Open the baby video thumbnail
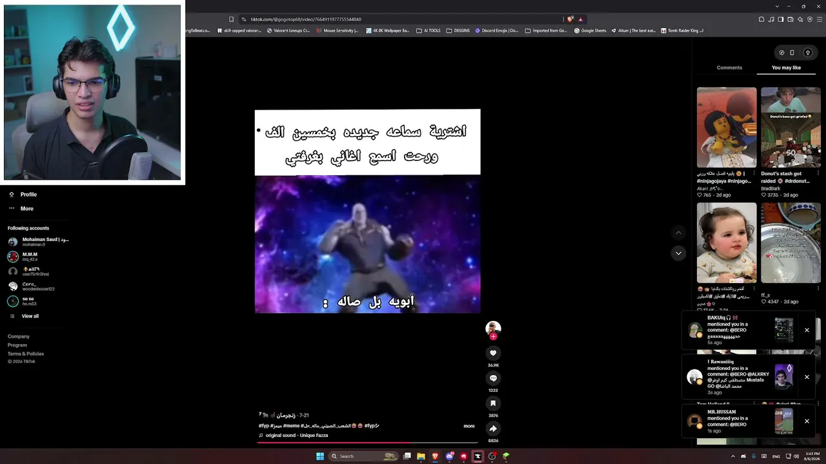 click(x=727, y=243)
